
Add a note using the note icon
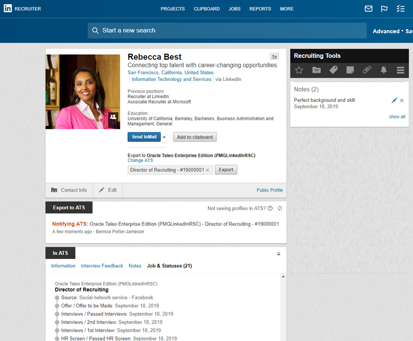[x=350, y=70]
